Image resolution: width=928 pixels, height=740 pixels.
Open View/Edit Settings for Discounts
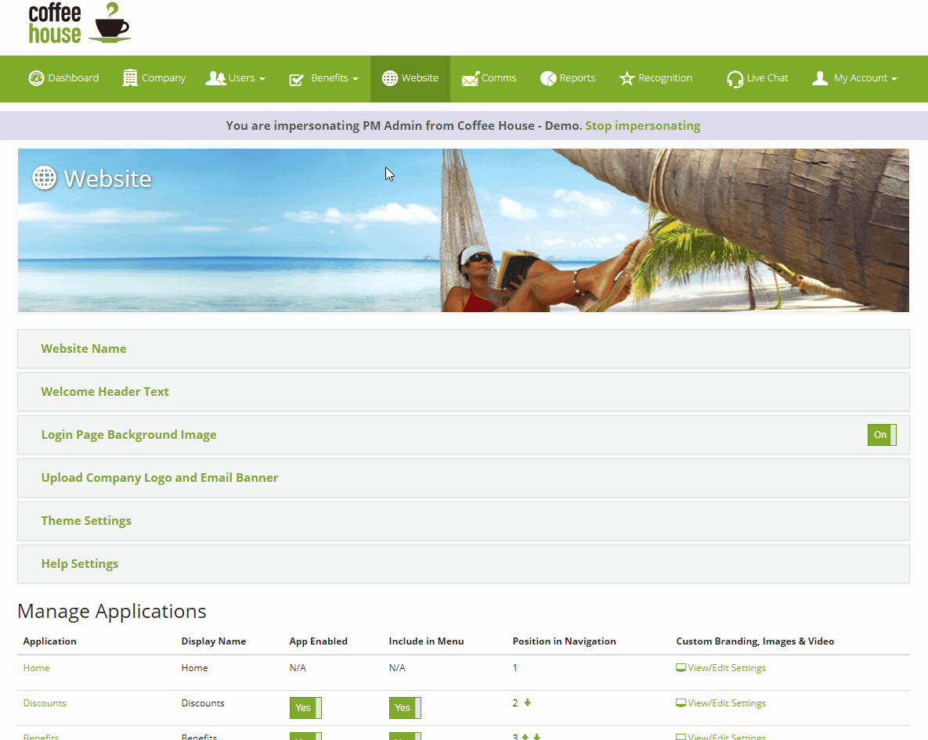[720, 702]
